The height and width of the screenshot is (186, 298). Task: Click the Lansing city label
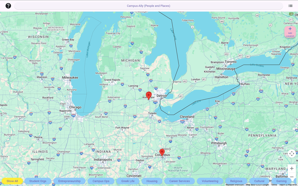(133, 86)
